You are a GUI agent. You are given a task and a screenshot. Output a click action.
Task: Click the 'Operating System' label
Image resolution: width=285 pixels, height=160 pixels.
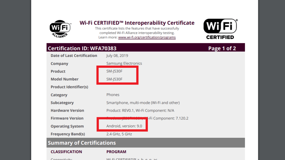[67, 126]
